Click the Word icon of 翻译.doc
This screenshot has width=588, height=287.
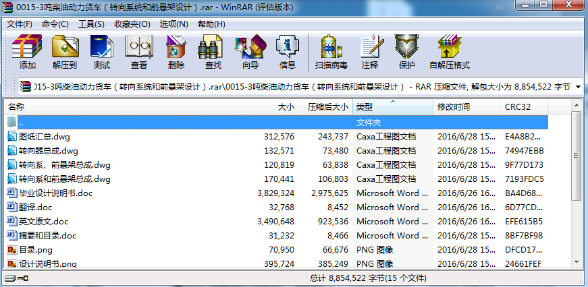(12, 207)
